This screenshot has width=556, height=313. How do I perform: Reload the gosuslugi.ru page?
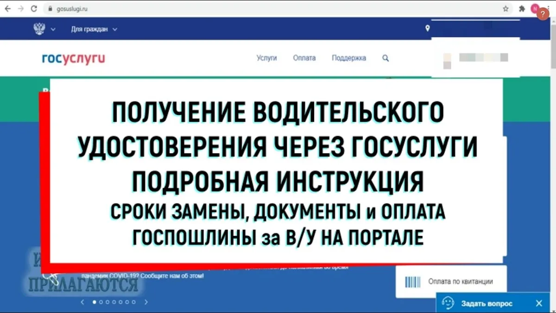click(x=34, y=8)
